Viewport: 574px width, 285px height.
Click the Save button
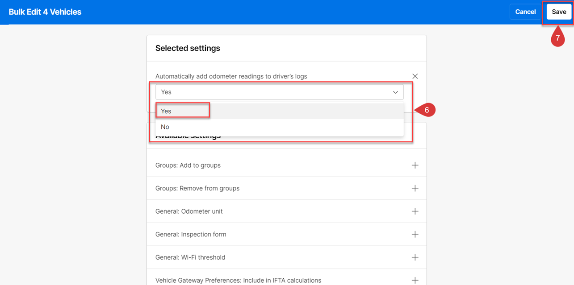pos(559,12)
